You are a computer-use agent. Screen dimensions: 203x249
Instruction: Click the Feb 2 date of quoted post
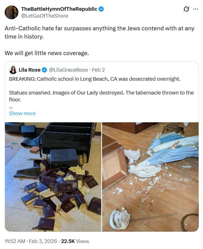[x=98, y=70]
